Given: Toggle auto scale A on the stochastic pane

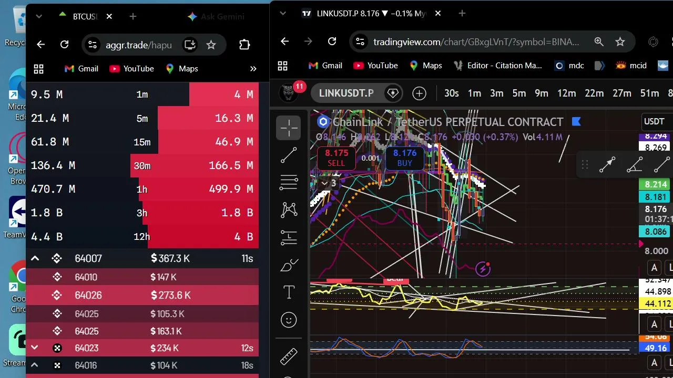Looking at the screenshot, I should click(x=654, y=362).
